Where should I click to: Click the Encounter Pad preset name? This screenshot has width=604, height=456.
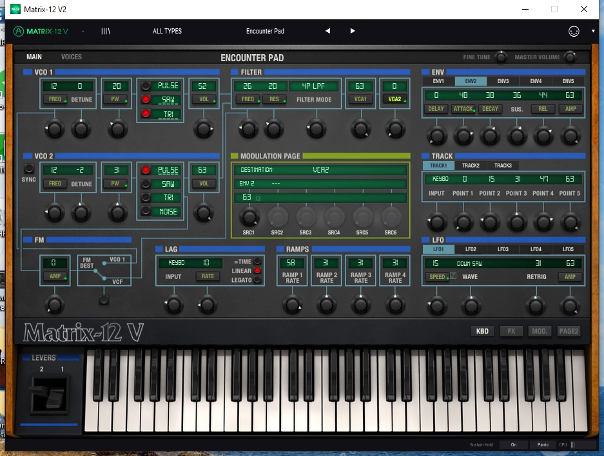click(x=265, y=31)
